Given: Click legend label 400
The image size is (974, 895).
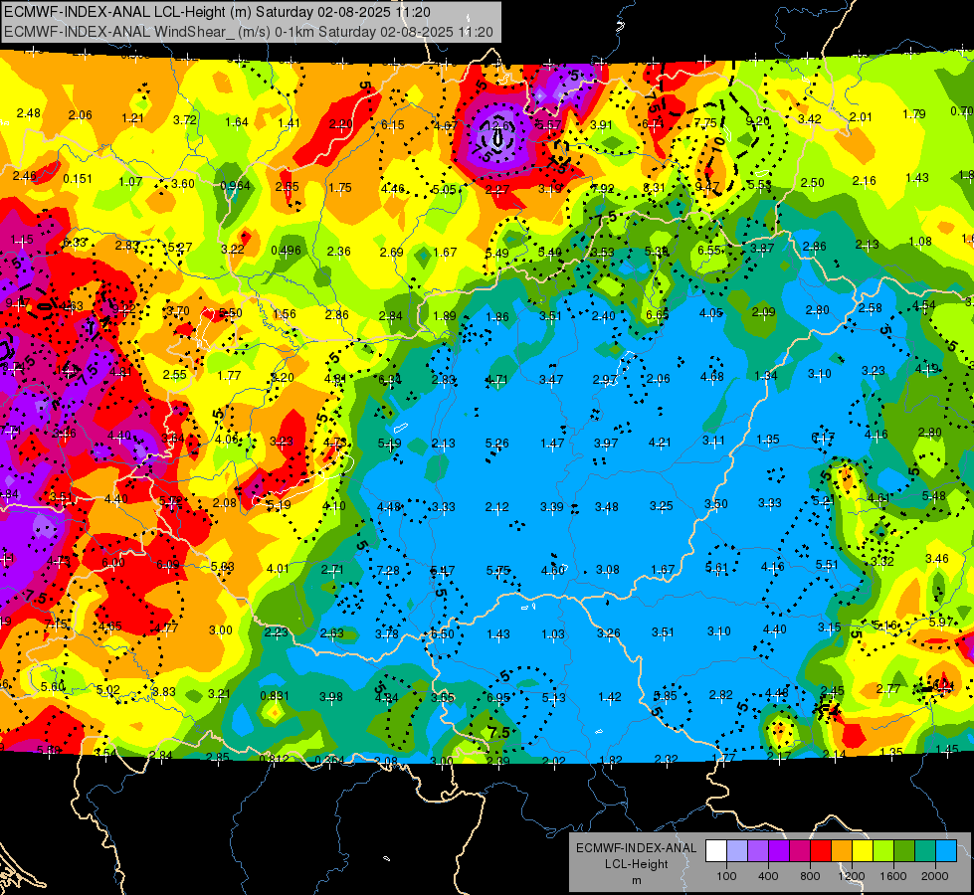Looking at the screenshot, I should pos(768,876).
